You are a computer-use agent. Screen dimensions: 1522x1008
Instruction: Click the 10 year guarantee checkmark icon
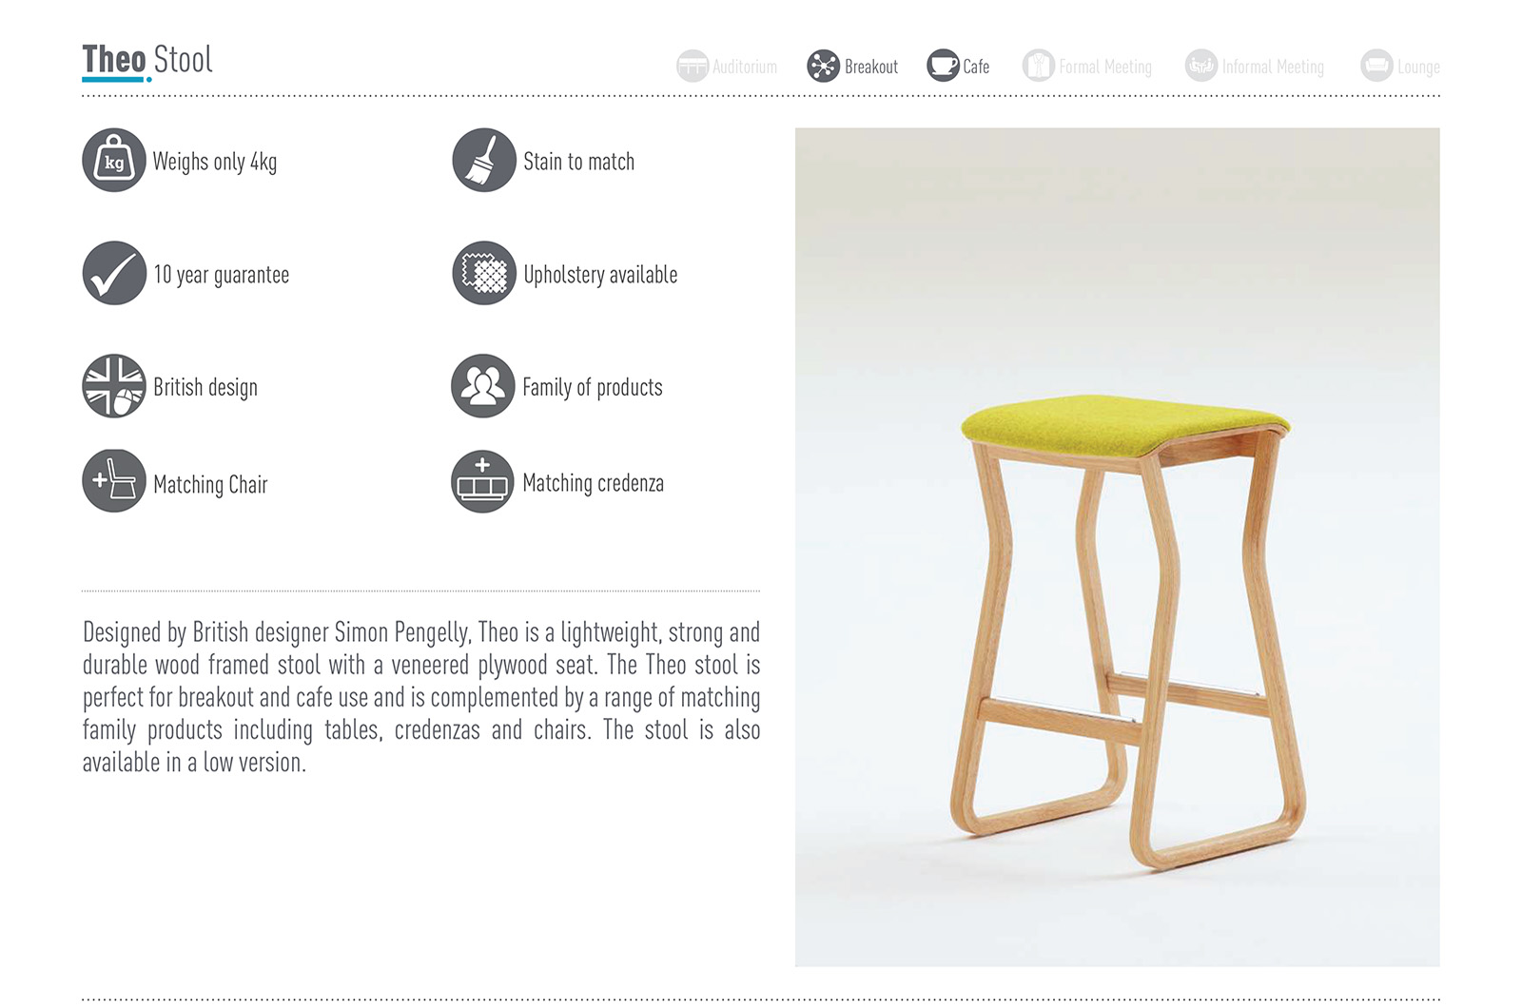(114, 273)
